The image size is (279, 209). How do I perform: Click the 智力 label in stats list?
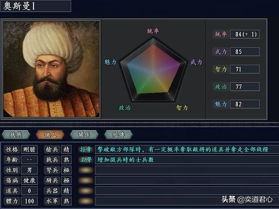click(221, 69)
